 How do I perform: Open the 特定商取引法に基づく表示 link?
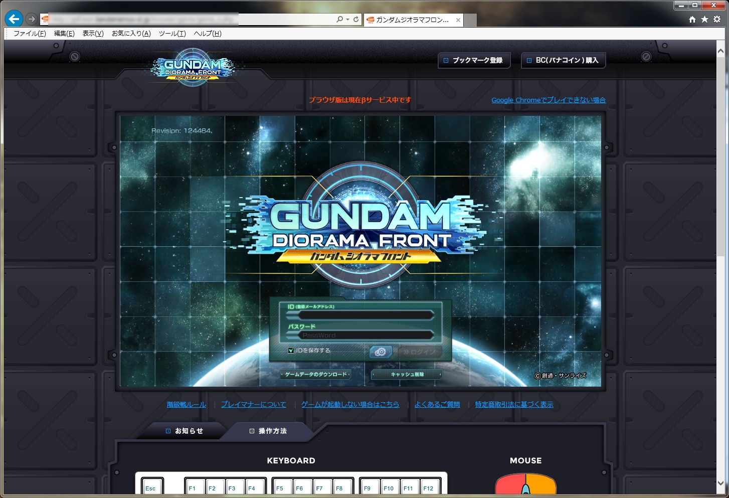[514, 405]
